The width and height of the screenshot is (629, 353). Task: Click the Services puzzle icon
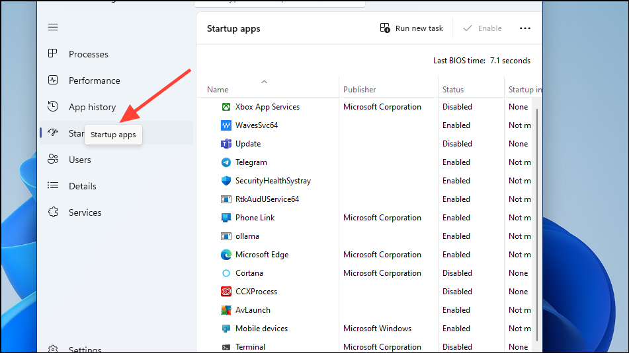(x=53, y=212)
